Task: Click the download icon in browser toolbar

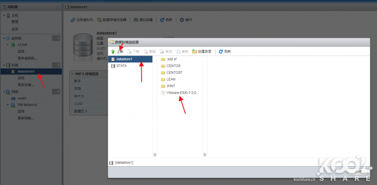Action: (x=130, y=52)
